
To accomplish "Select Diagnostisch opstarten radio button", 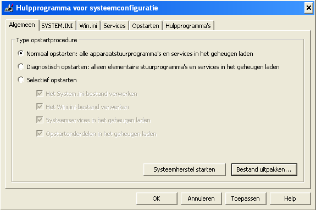I will 21,66.
